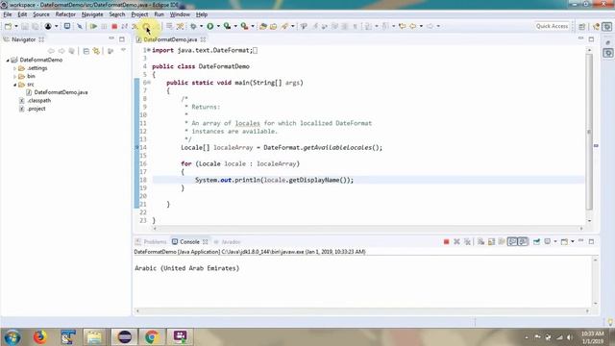Click the Coverage run icon in toolbar
Screen dimensions: 615x346
point(227,26)
